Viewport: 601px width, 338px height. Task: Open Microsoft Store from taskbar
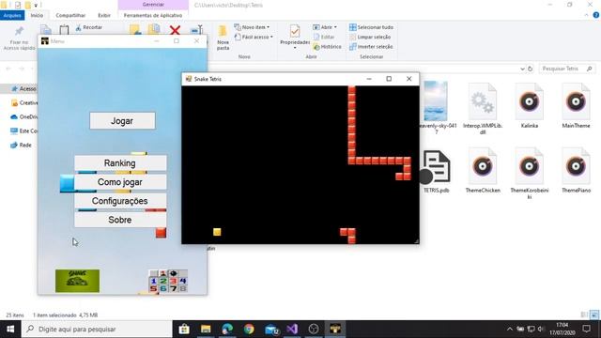pos(184,330)
